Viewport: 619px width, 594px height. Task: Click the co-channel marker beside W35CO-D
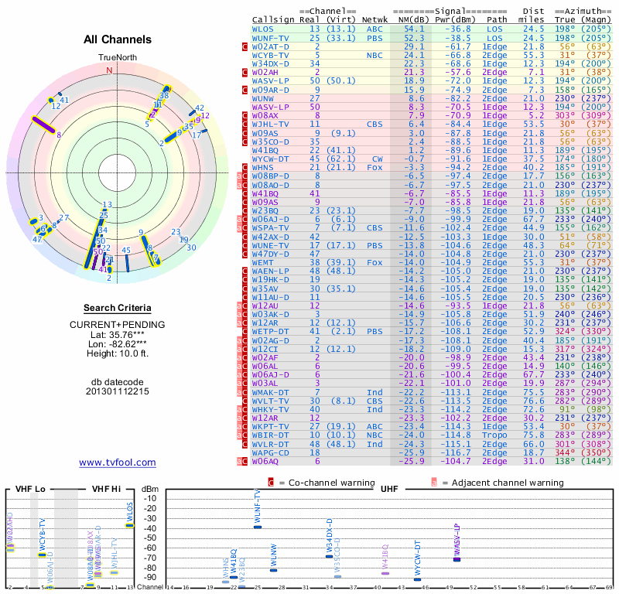pos(245,142)
